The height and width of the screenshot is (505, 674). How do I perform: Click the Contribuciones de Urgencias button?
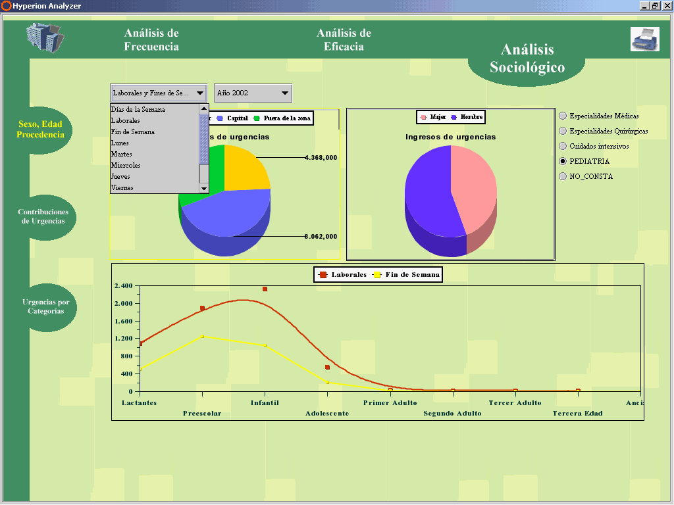pyautogui.click(x=43, y=217)
